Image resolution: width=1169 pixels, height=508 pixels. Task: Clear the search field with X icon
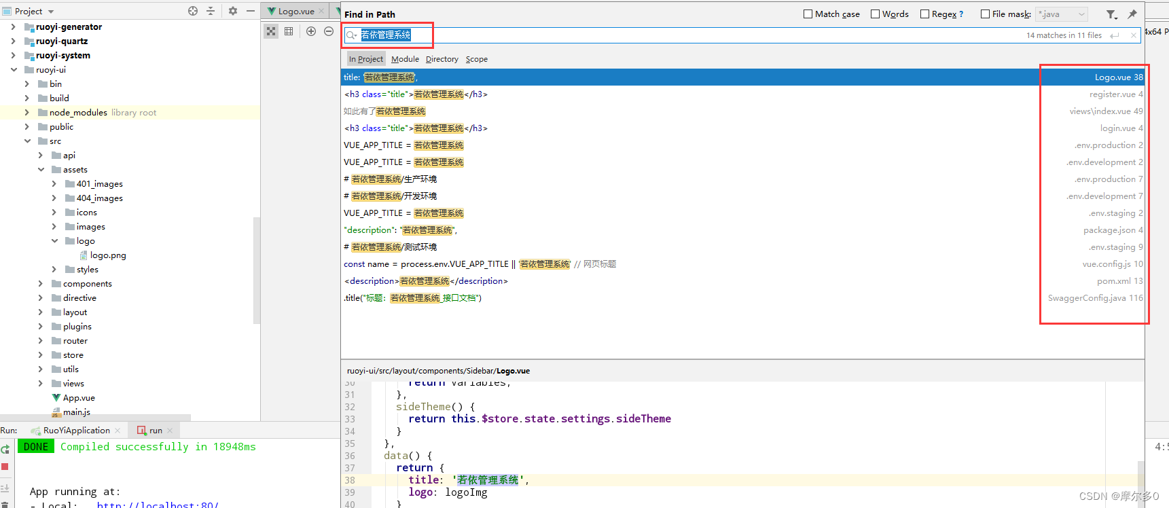coord(1134,35)
